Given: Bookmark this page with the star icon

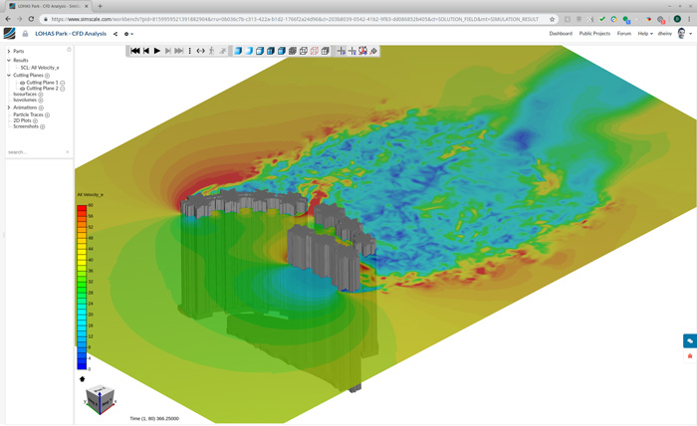Looking at the screenshot, I should pyautogui.click(x=553, y=19).
